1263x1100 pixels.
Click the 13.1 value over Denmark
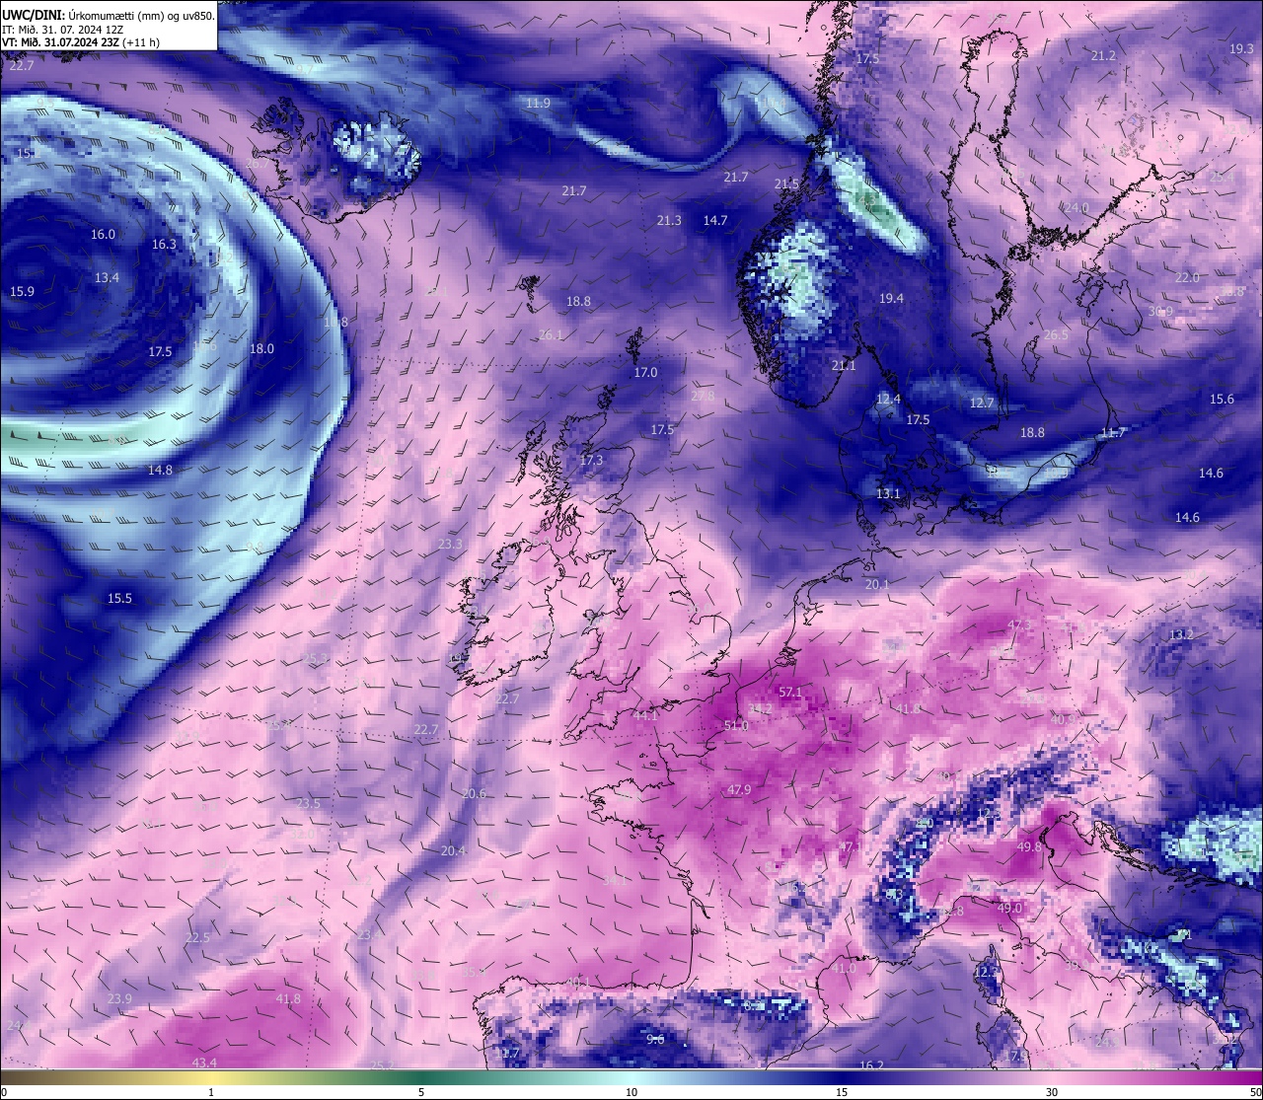tap(888, 493)
